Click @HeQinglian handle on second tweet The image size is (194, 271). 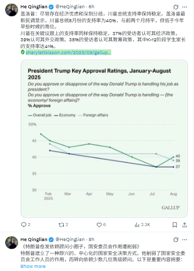(70, 240)
